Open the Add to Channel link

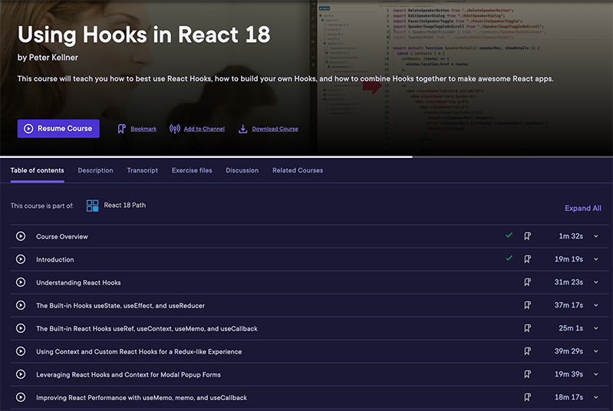[204, 129]
